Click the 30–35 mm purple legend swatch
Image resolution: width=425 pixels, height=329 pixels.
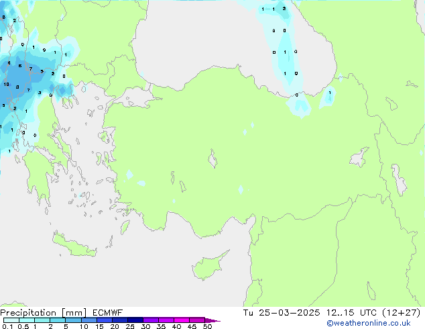pyautogui.click(x=150, y=320)
